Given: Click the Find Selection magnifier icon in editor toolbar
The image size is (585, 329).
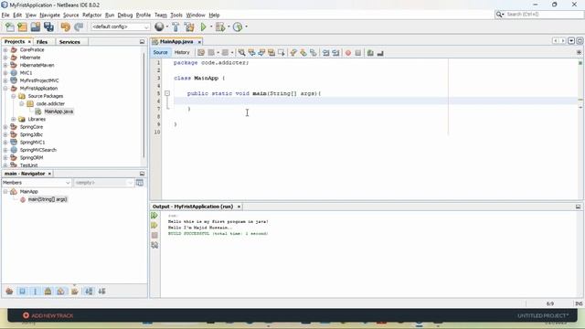Looking at the screenshot, I should pyautogui.click(x=241, y=53).
